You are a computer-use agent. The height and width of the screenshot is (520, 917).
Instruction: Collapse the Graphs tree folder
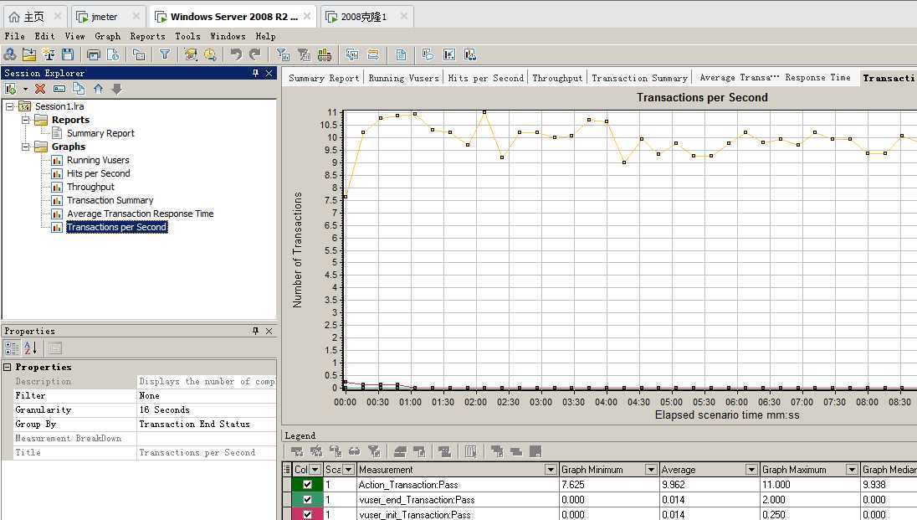tap(26, 147)
